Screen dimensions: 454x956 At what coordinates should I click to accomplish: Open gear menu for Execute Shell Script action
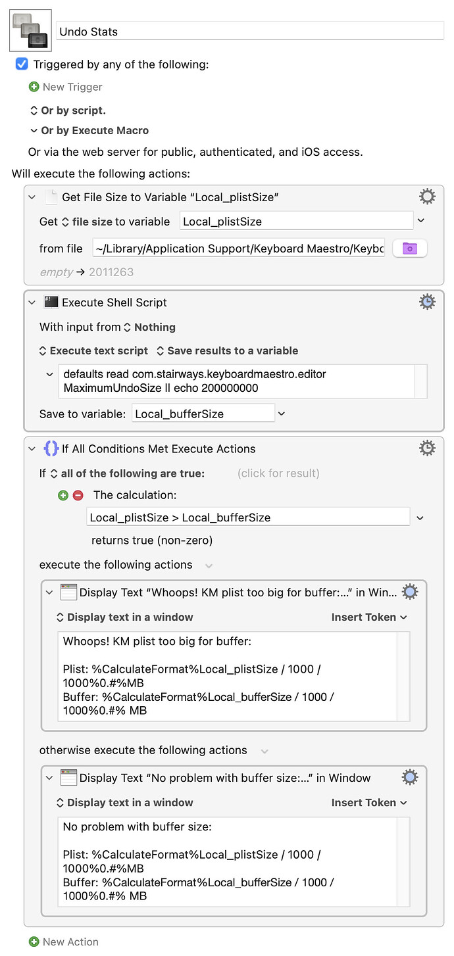427,302
